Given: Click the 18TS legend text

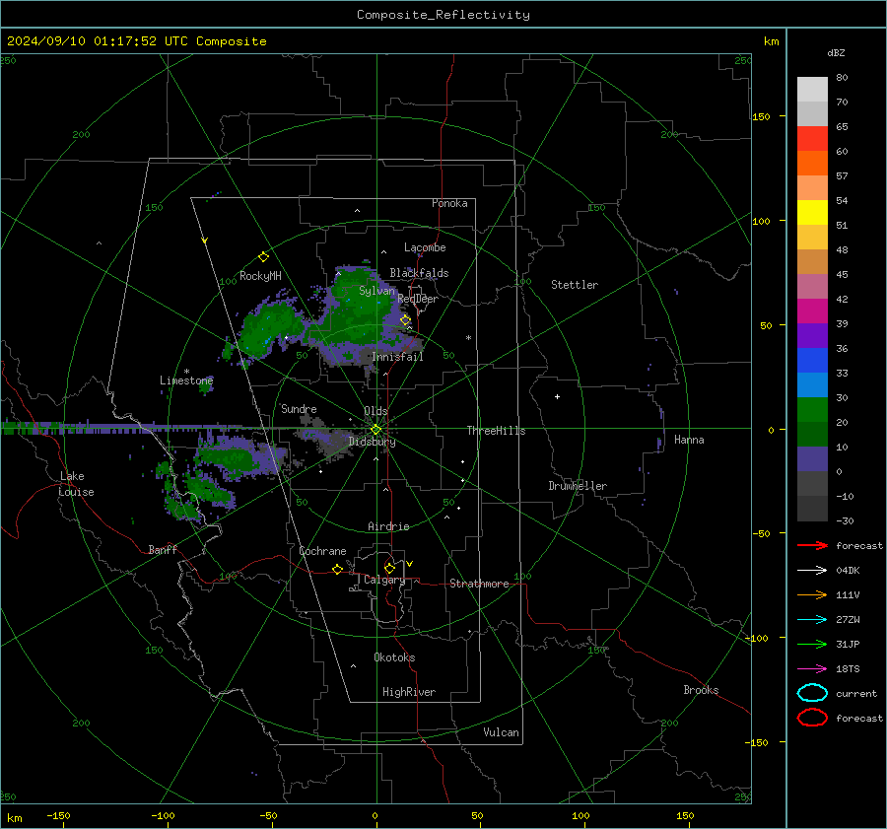Looking at the screenshot, I should [x=848, y=669].
